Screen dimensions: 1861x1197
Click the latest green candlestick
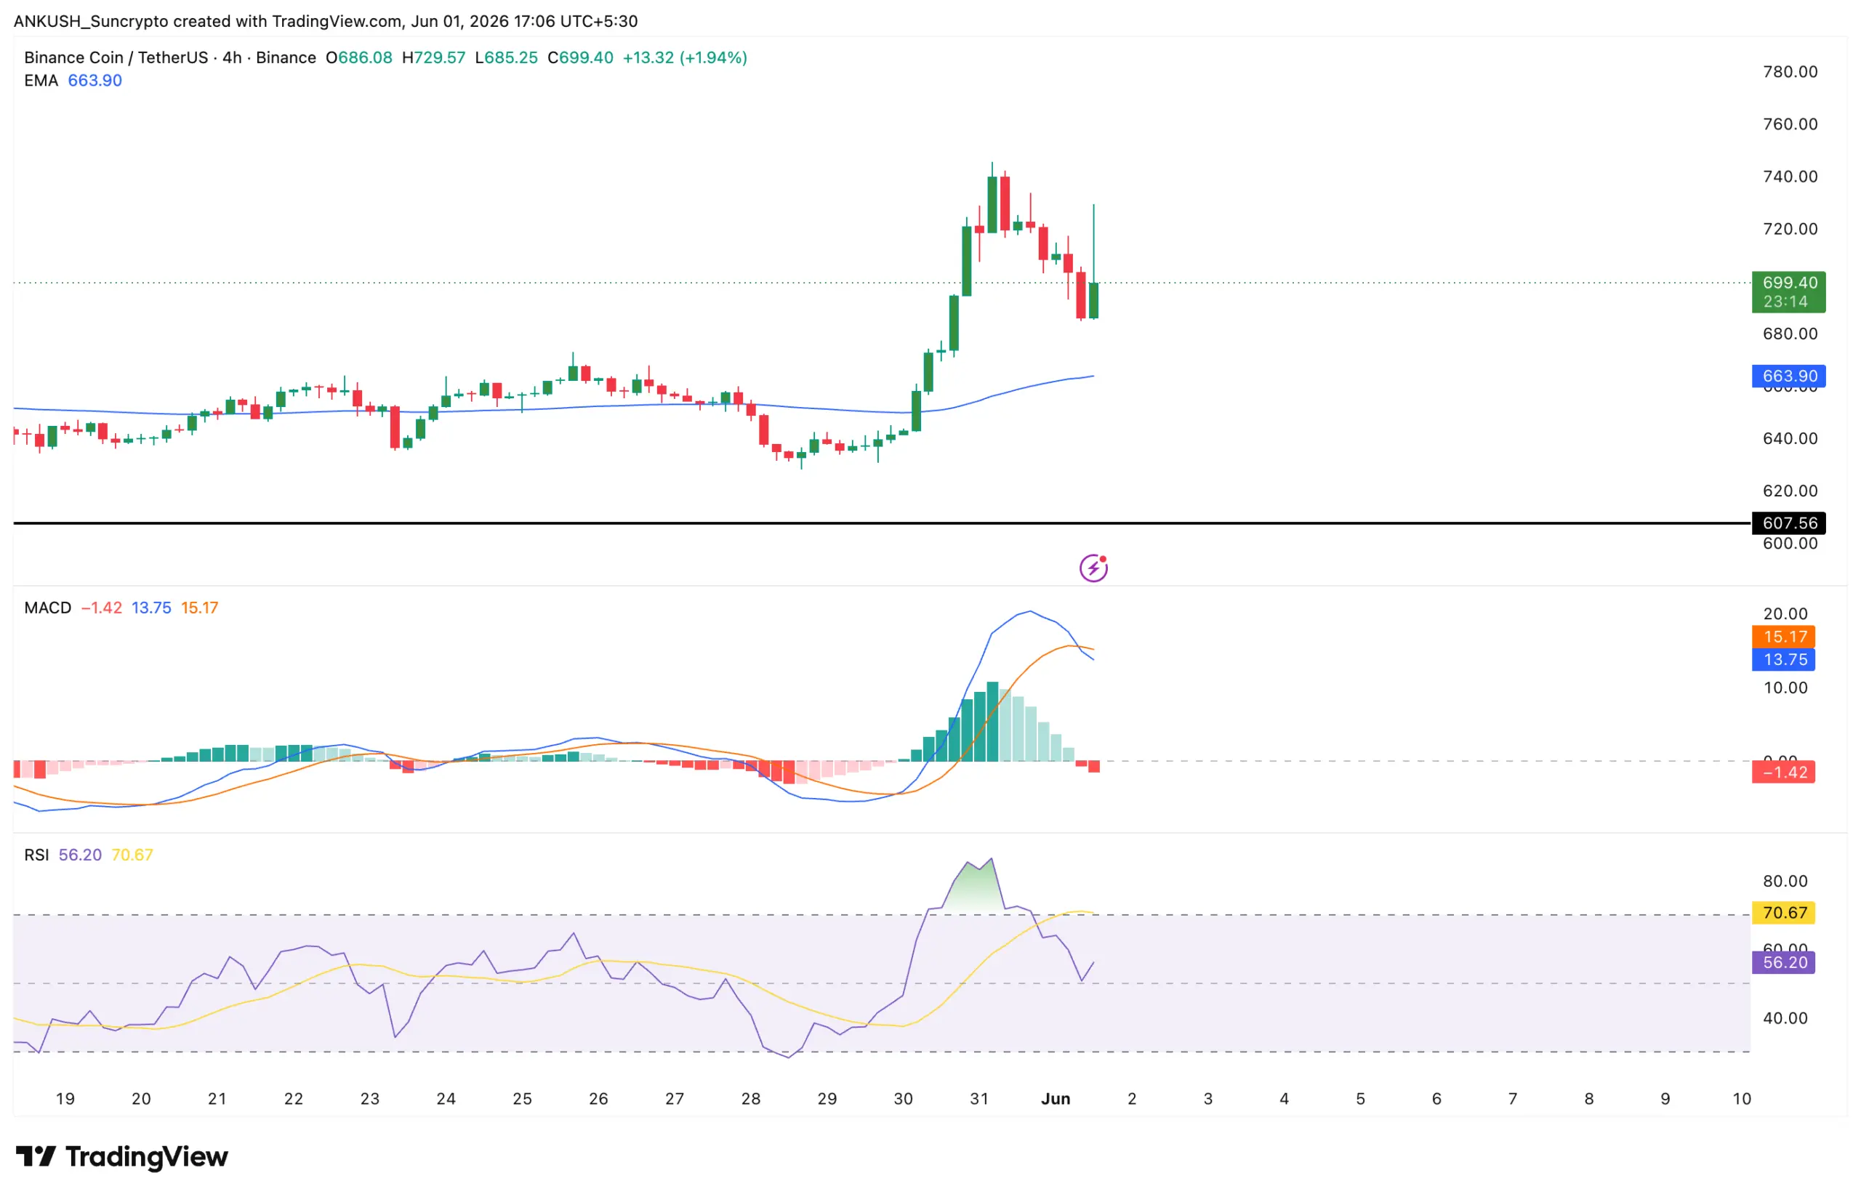coord(1094,300)
